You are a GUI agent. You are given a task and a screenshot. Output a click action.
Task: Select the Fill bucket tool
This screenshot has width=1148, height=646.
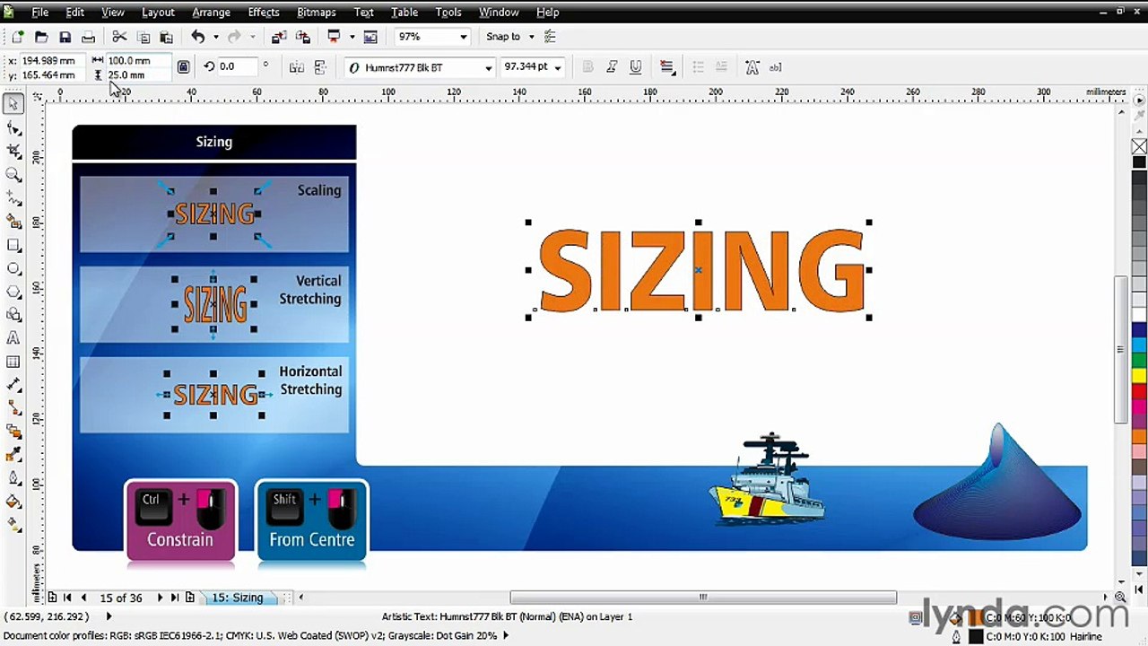click(x=13, y=502)
